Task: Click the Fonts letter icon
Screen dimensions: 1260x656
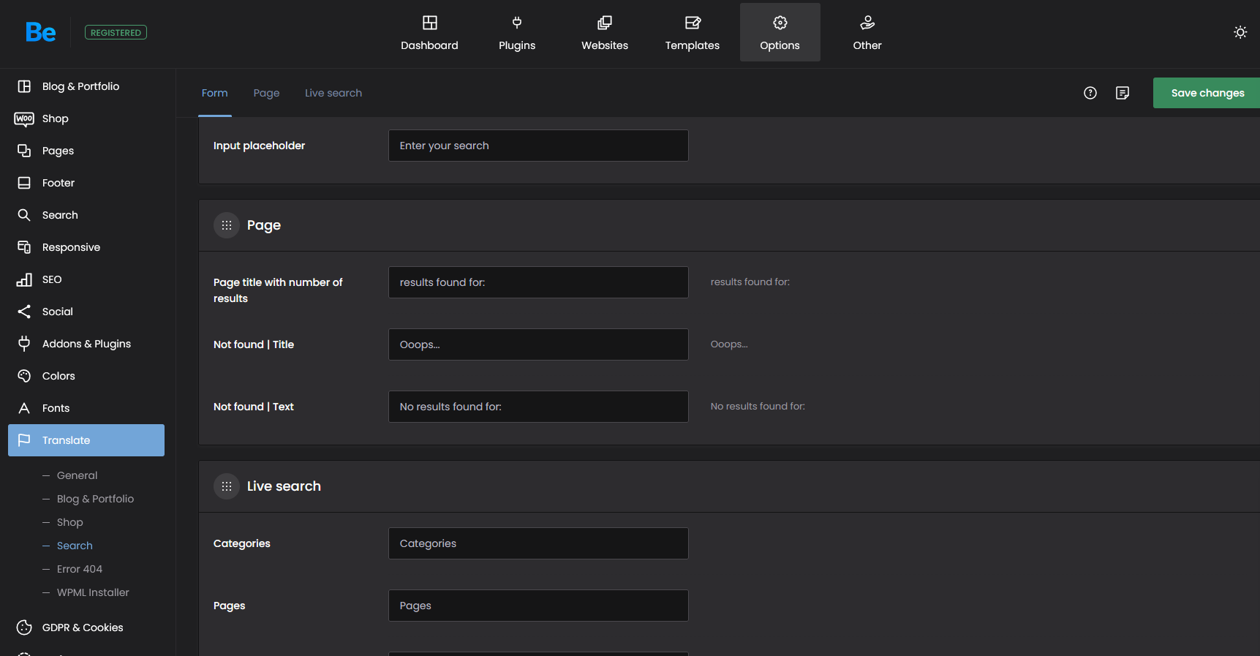Action: 24,408
